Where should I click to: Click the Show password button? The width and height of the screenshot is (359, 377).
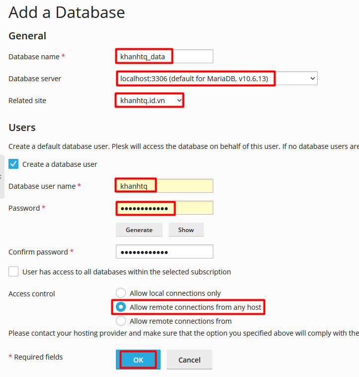tap(186, 230)
